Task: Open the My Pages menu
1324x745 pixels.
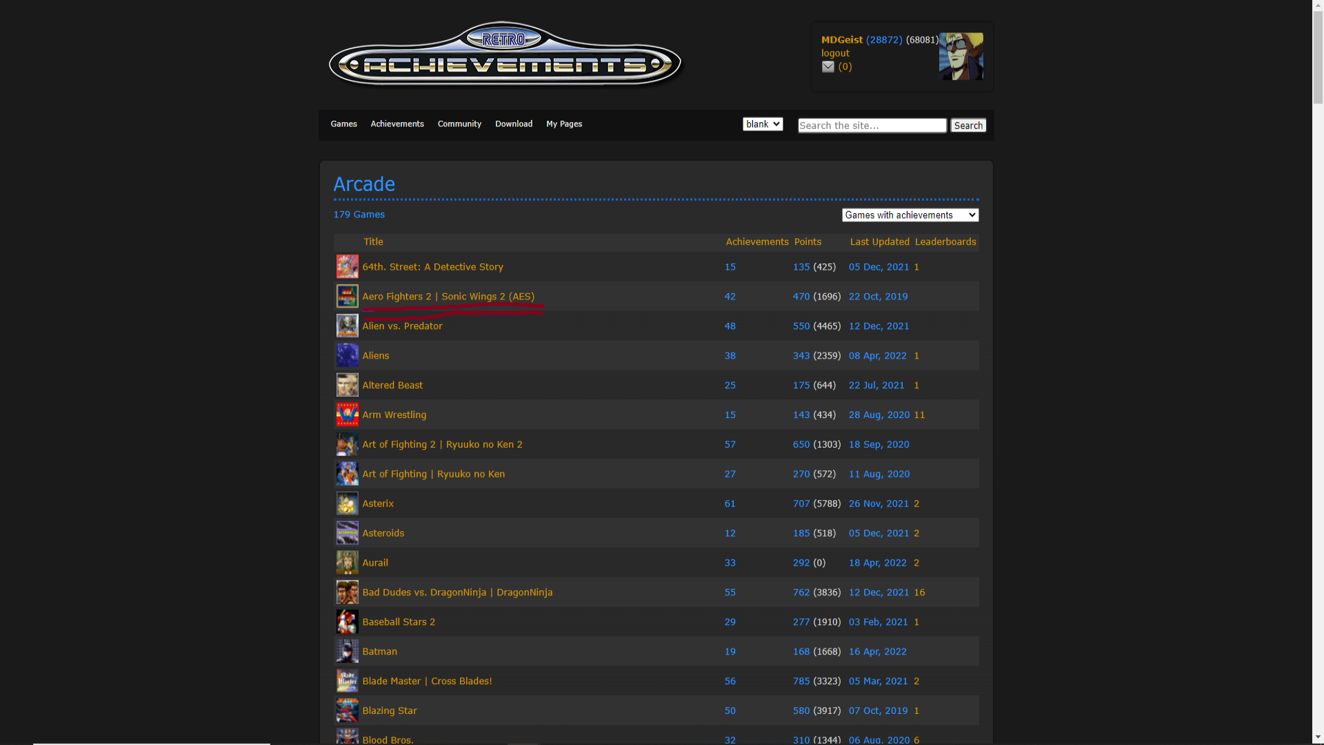Action: coord(564,124)
